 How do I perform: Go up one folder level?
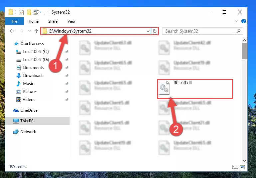point(36,31)
